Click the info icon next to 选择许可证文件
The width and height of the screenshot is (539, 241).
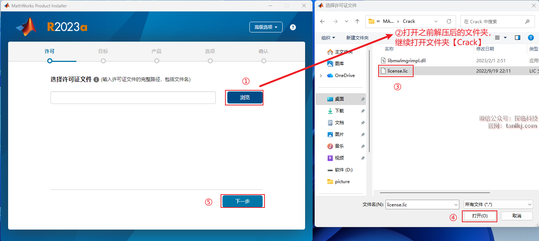pos(96,79)
